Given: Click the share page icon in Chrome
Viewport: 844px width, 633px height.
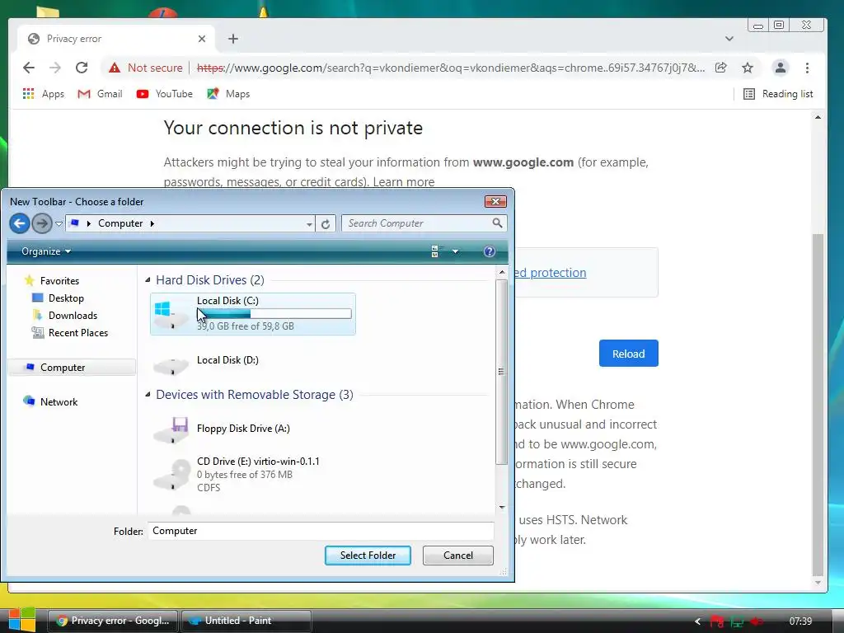Looking at the screenshot, I should coord(720,68).
